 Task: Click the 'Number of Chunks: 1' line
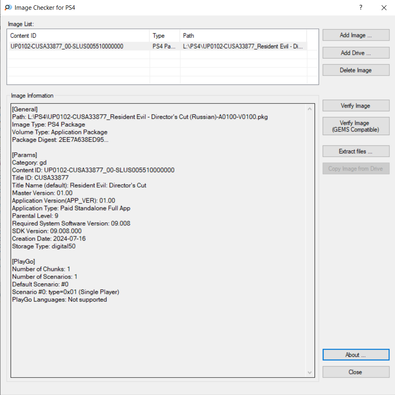[x=41, y=269]
